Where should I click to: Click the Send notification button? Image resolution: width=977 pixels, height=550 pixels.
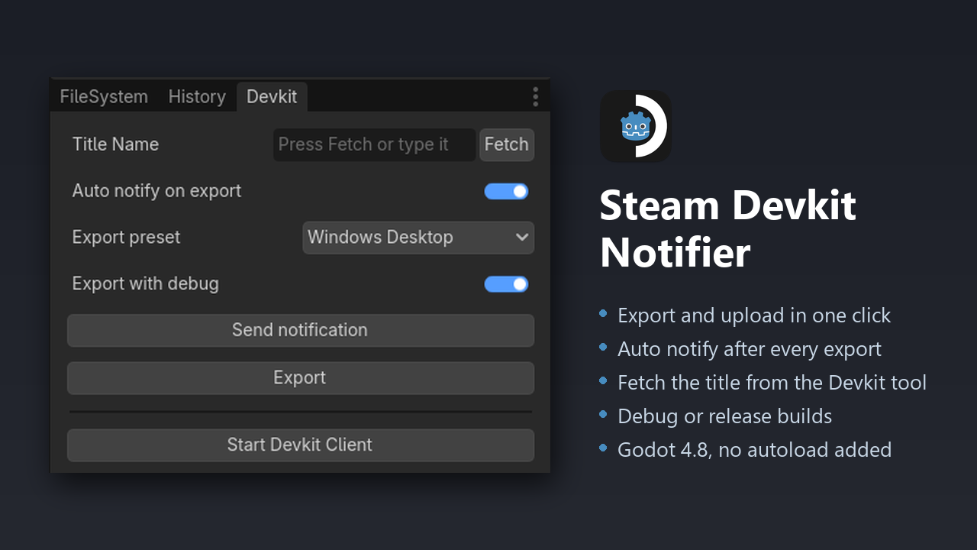pyautogui.click(x=301, y=330)
